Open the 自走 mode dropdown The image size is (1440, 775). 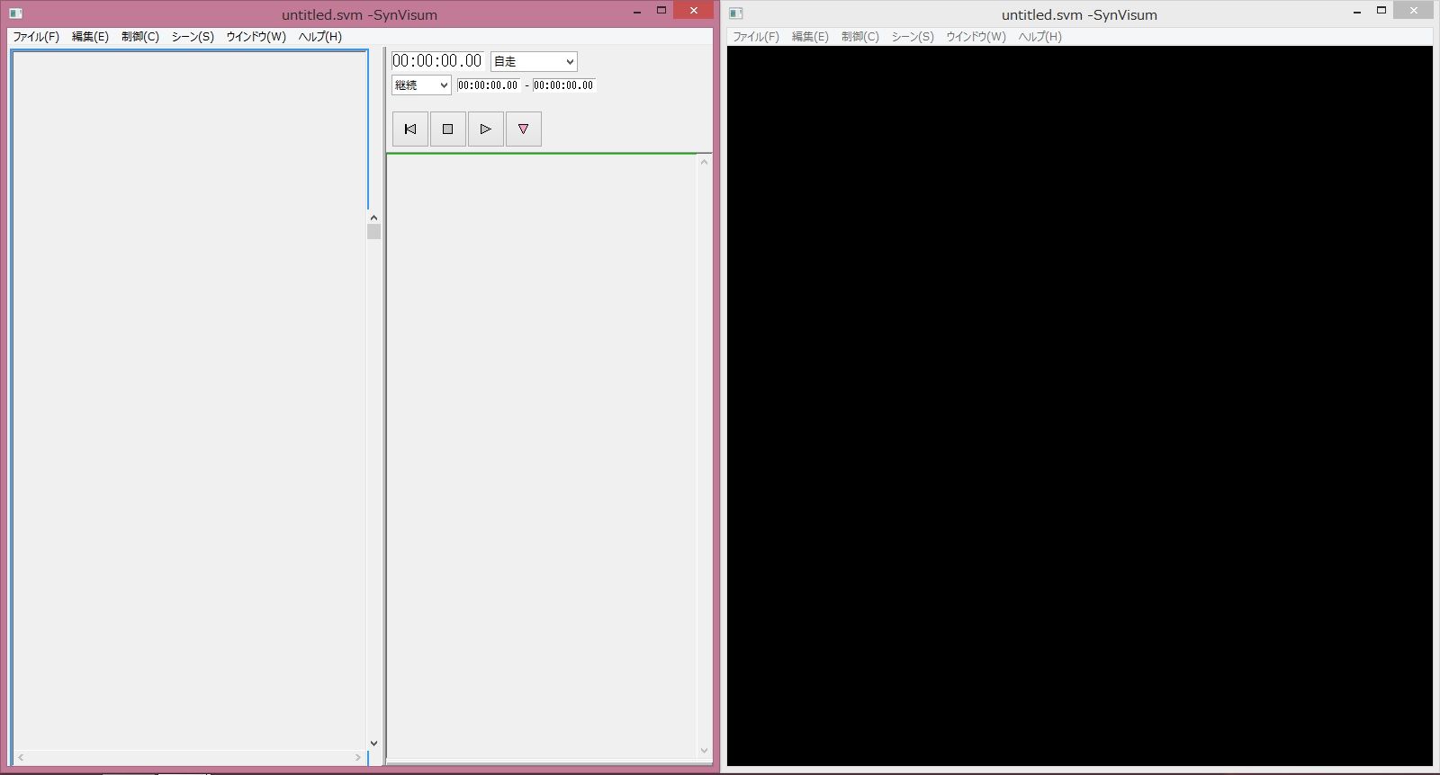534,61
